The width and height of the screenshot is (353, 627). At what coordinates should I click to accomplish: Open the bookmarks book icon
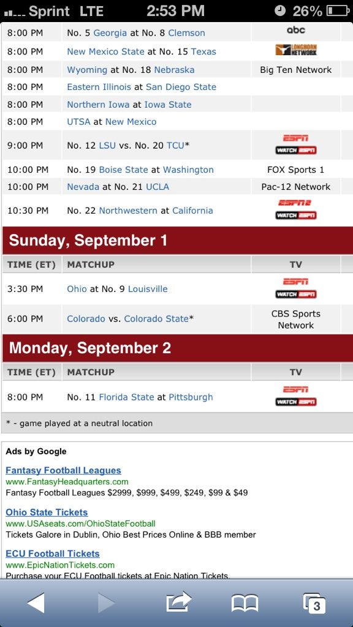[x=245, y=603]
